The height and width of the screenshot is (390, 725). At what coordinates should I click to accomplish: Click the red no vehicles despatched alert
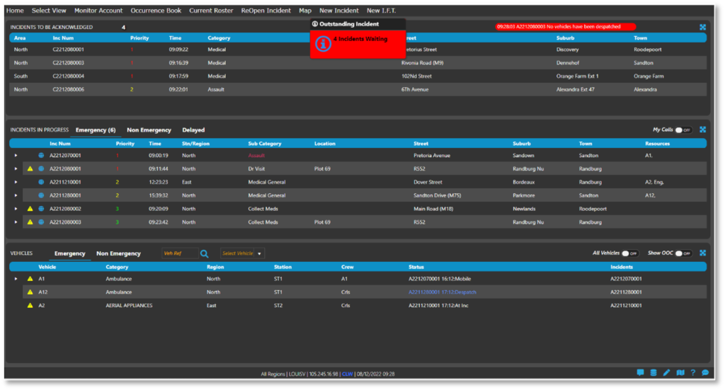point(565,27)
